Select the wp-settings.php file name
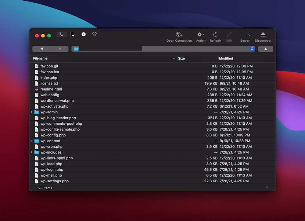This screenshot has height=221, width=305. (55, 181)
